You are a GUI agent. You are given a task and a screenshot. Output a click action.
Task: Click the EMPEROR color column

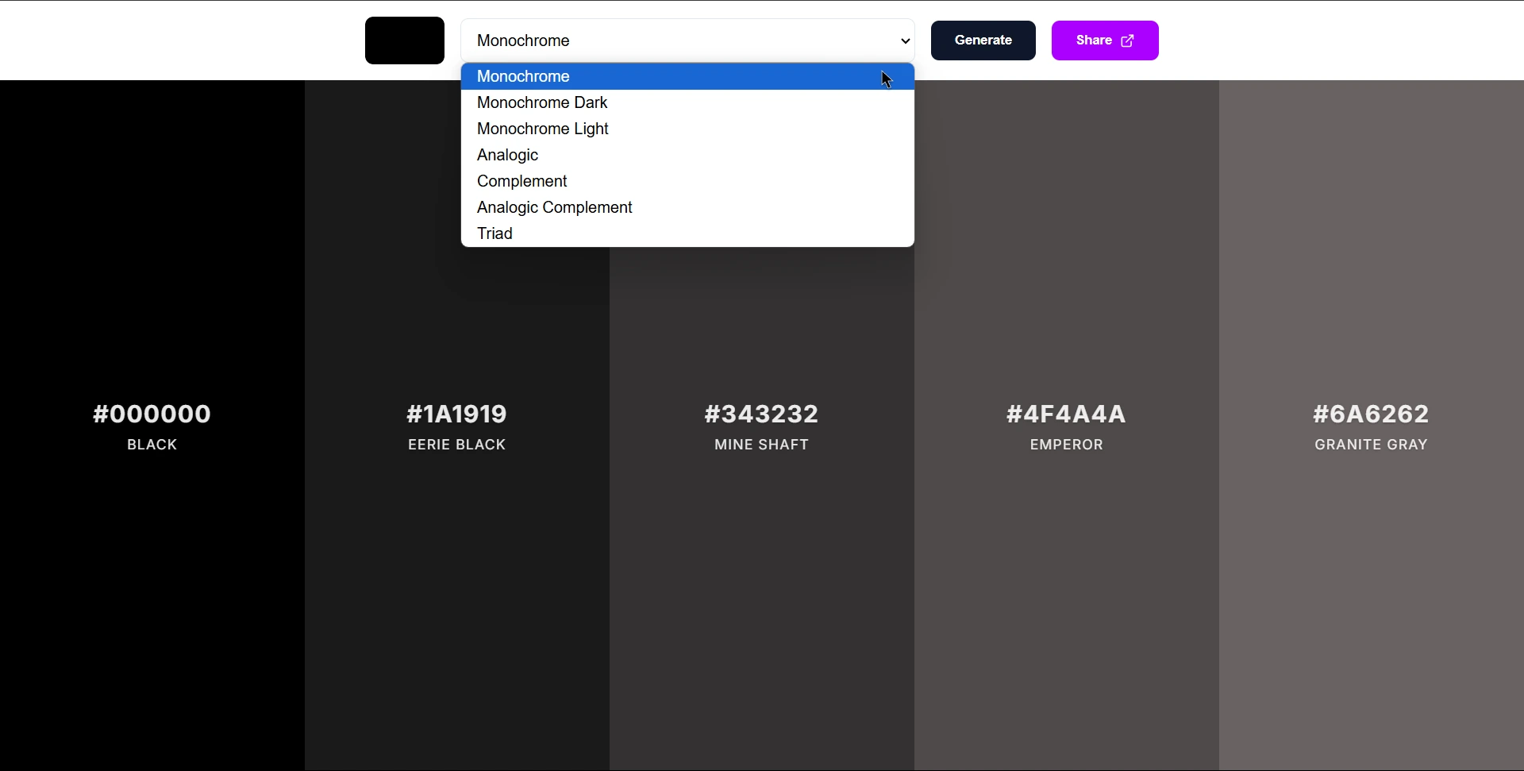pos(1066,596)
